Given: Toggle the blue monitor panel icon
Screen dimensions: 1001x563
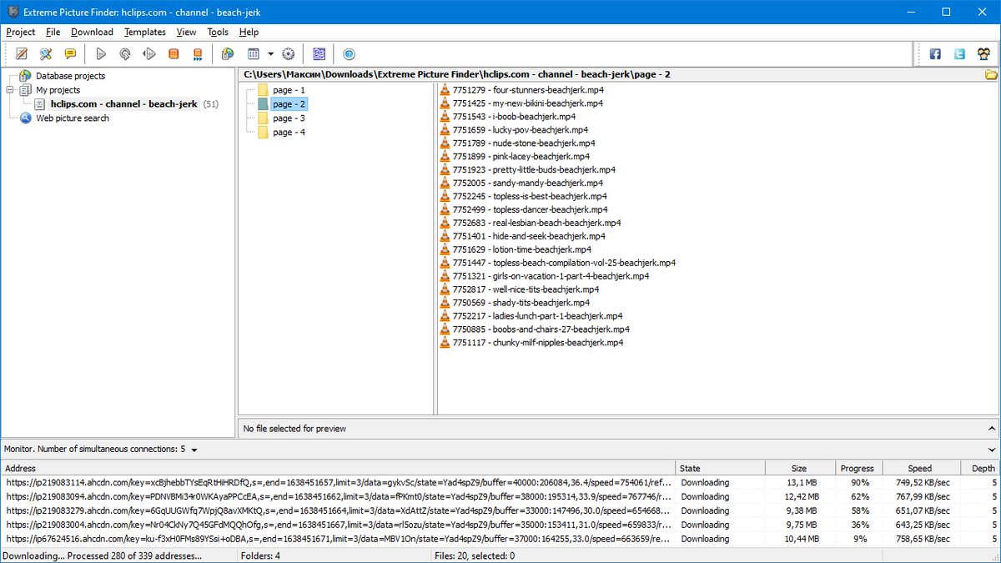Looking at the screenshot, I should coord(319,54).
